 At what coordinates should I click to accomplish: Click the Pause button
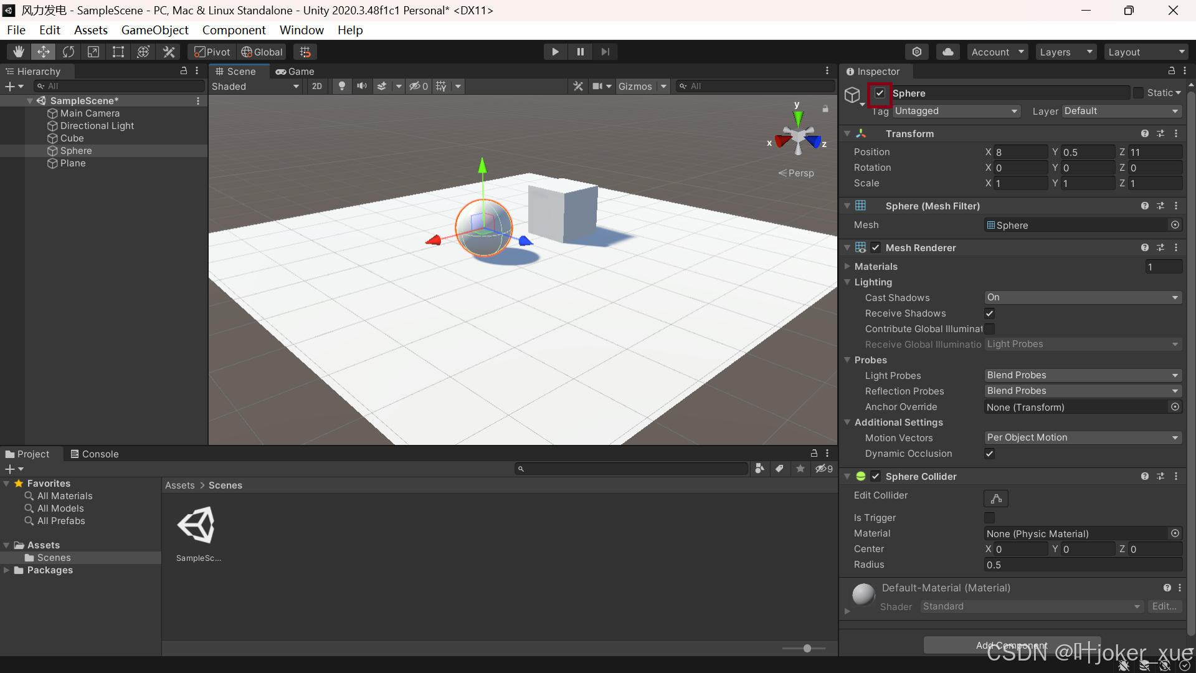coord(580,51)
